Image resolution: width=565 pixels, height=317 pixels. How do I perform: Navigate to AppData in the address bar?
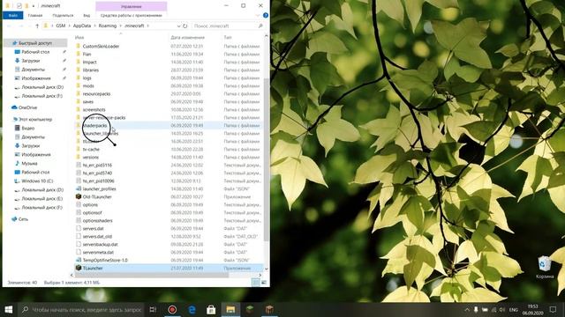pyautogui.click(x=82, y=26)
